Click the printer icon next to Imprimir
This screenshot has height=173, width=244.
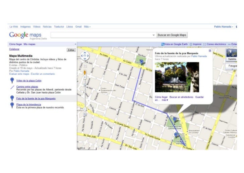pos(191,44)
